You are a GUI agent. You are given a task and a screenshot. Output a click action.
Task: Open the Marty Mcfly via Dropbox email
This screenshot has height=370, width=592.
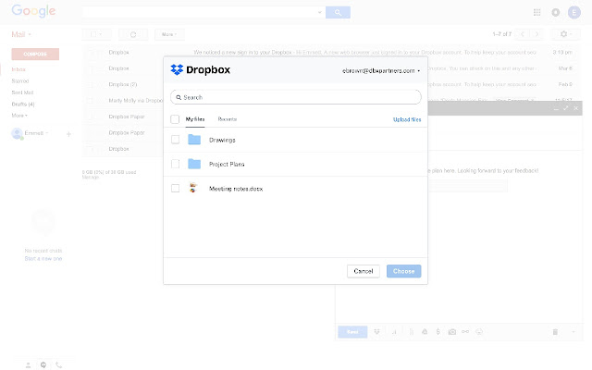135,101
